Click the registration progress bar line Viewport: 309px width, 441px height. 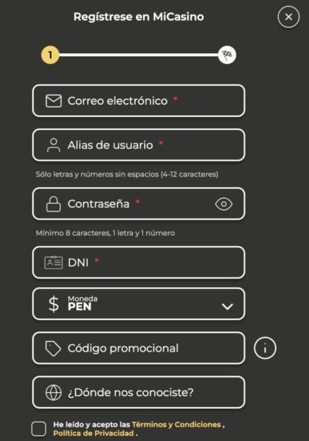(138, 55)
